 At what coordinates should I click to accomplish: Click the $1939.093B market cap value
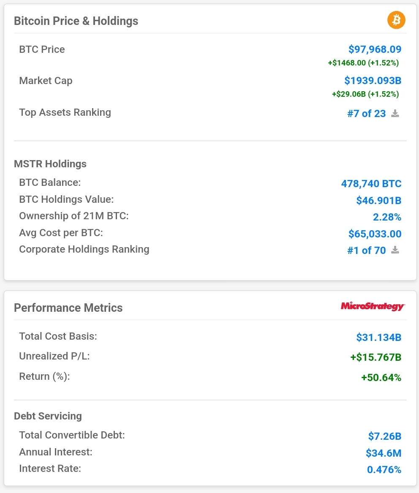(373, 81)
